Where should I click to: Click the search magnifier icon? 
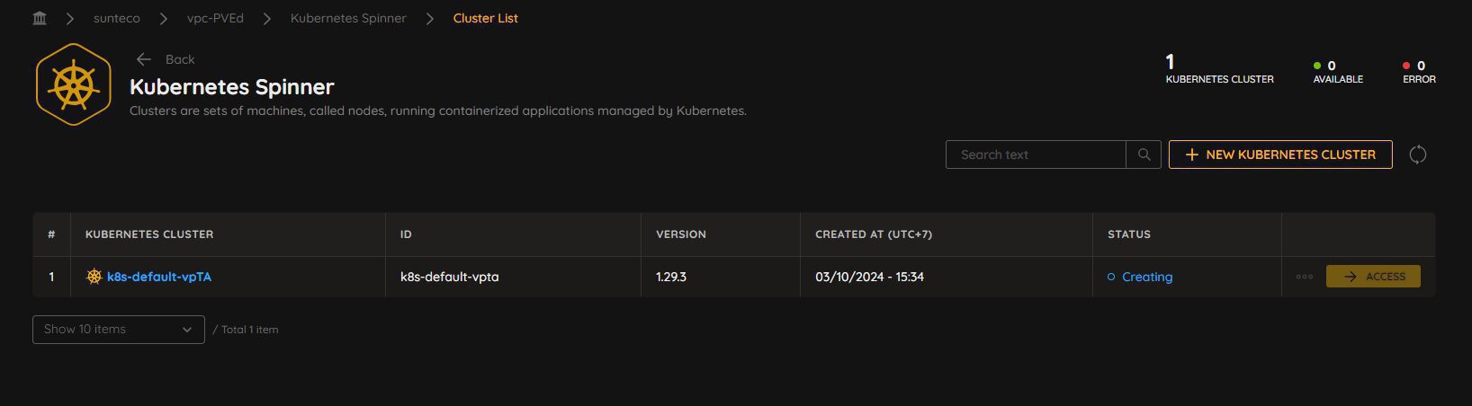coord(1144,154)
